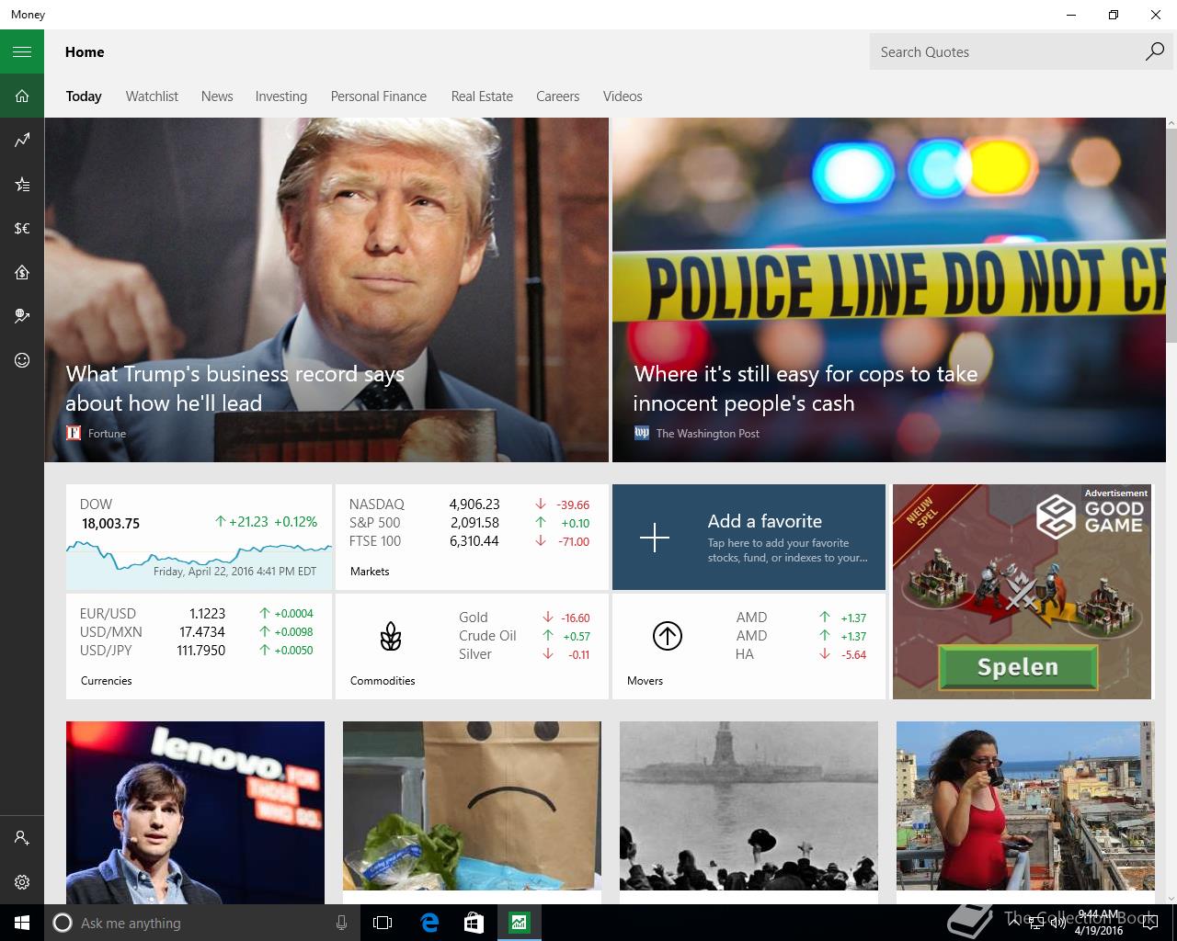Open the DOW index tile

coord(199,537)
